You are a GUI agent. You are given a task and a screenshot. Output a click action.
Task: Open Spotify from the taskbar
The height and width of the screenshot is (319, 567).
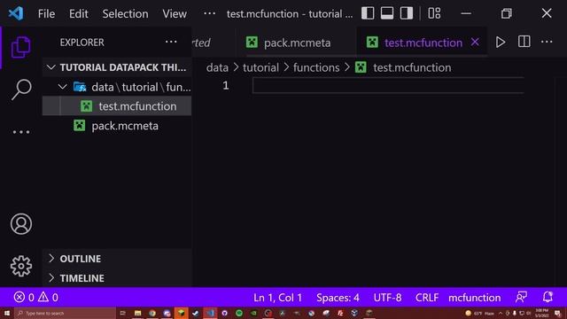(x=239, y=313)
